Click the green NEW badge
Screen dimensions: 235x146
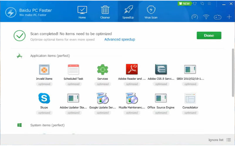(184, 4)
